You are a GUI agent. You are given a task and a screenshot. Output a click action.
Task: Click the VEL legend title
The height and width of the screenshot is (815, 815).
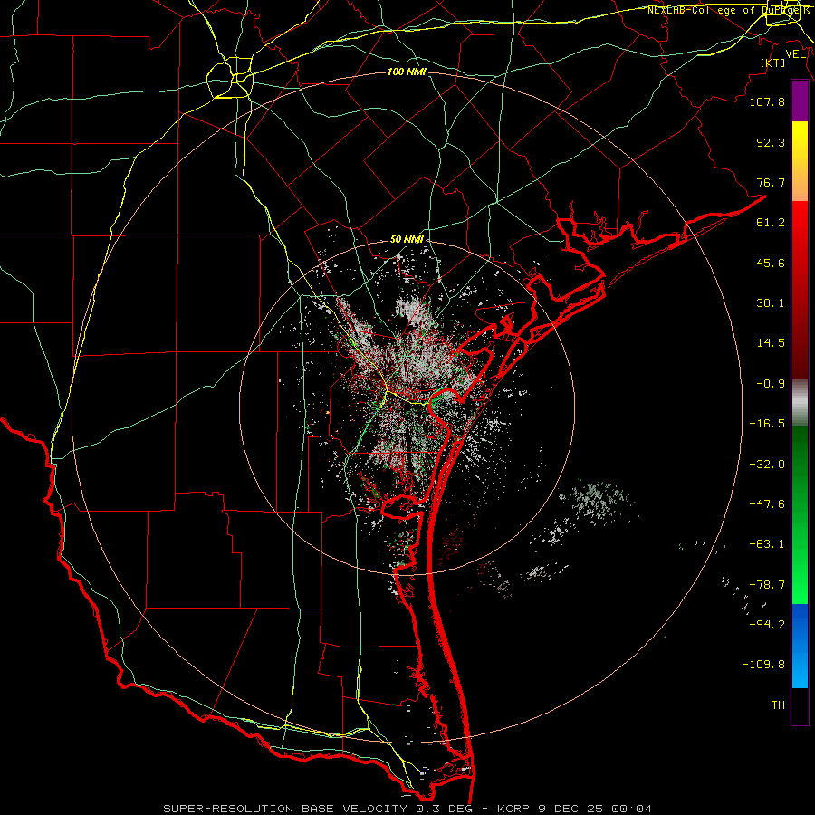click(795, 54)
